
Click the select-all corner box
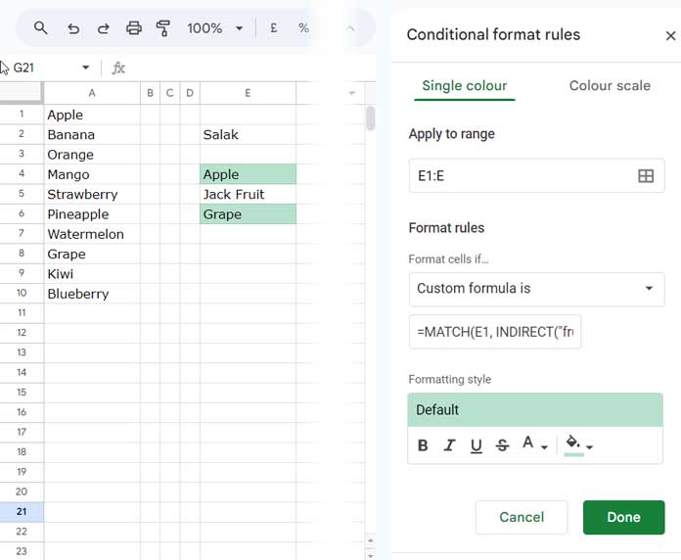21,93
